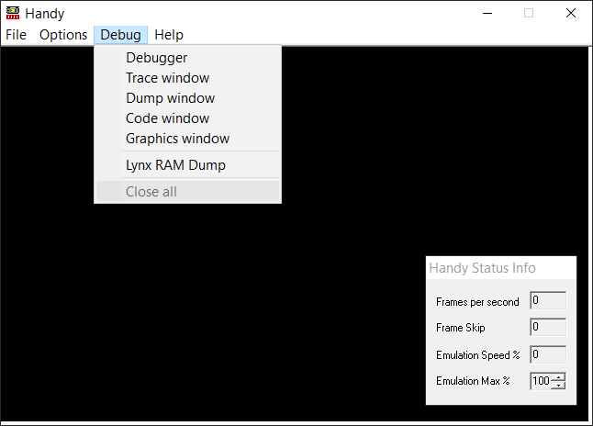Viewport: 593px width, 426px height.
Task: Click the Emulation Max % label
Action: point(473,381)
